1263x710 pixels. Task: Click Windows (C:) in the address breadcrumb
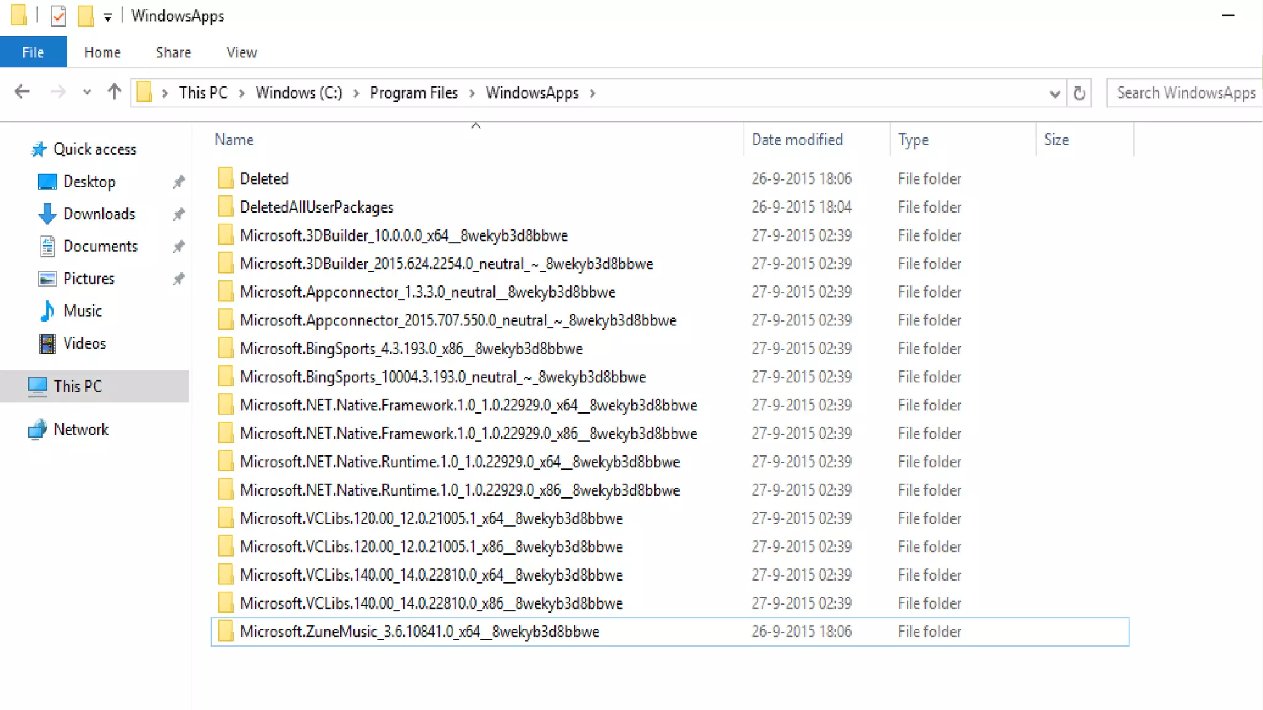[298, 92]
